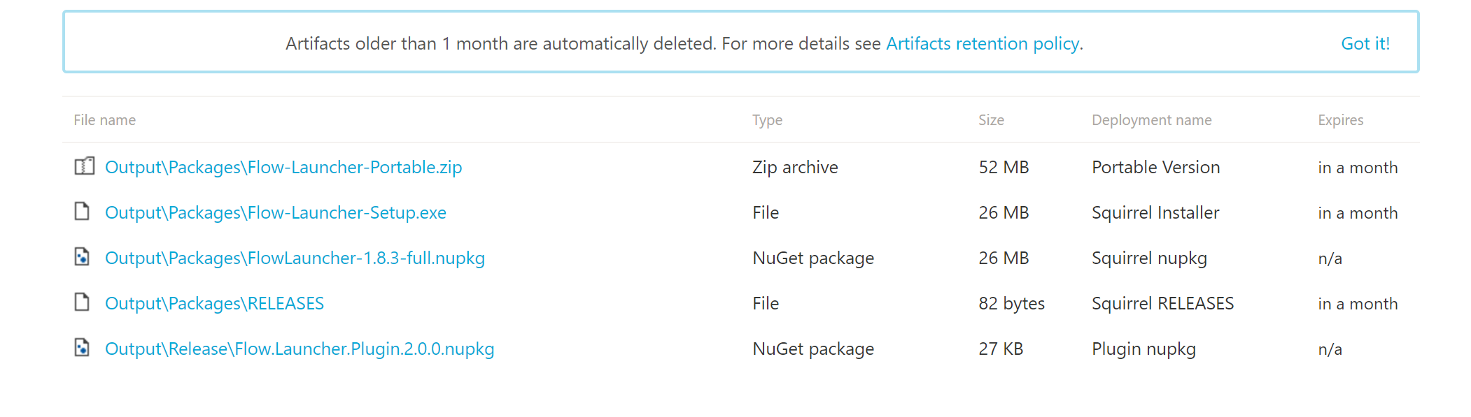Download the Output\Packages\RELEASES file
1471x417 pixels.
click(214, 304)
